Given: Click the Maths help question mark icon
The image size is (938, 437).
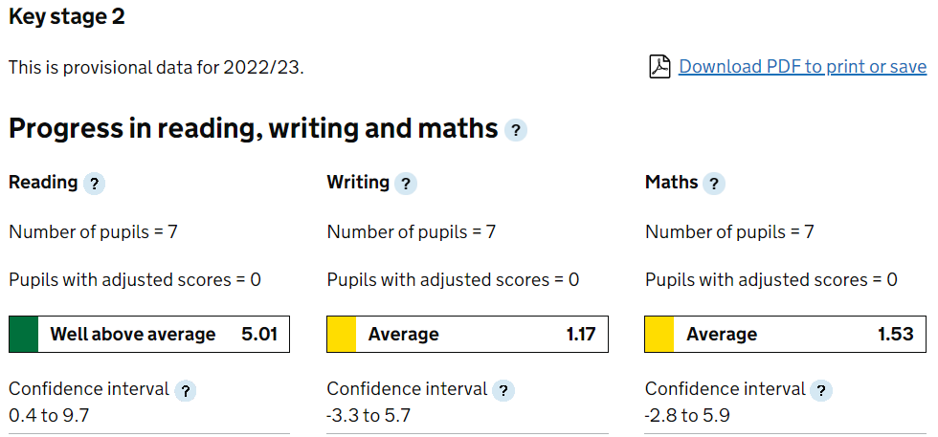Looking at the screenshot, I should 714,184.
